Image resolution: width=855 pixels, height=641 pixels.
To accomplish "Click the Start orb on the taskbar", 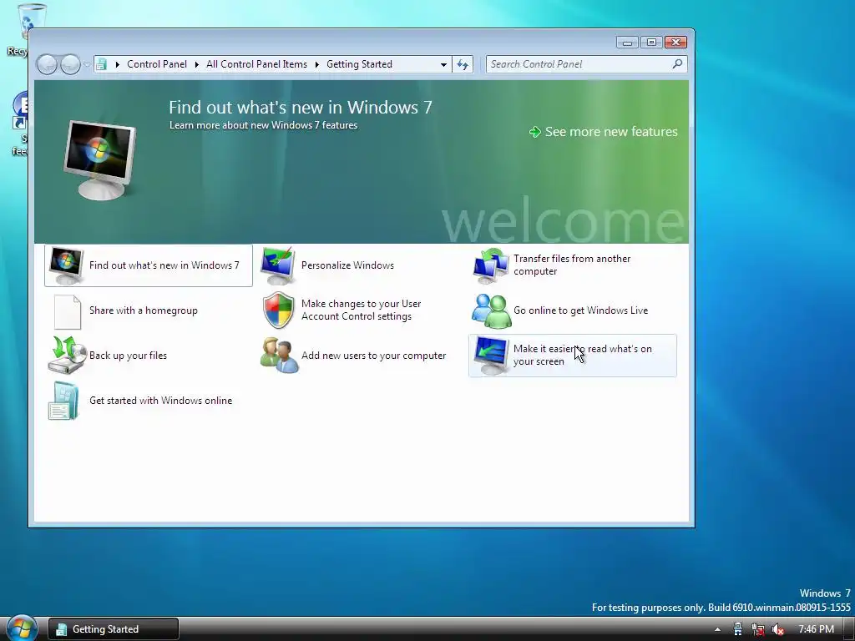I will pyautogui.click(x=22, y=628).
